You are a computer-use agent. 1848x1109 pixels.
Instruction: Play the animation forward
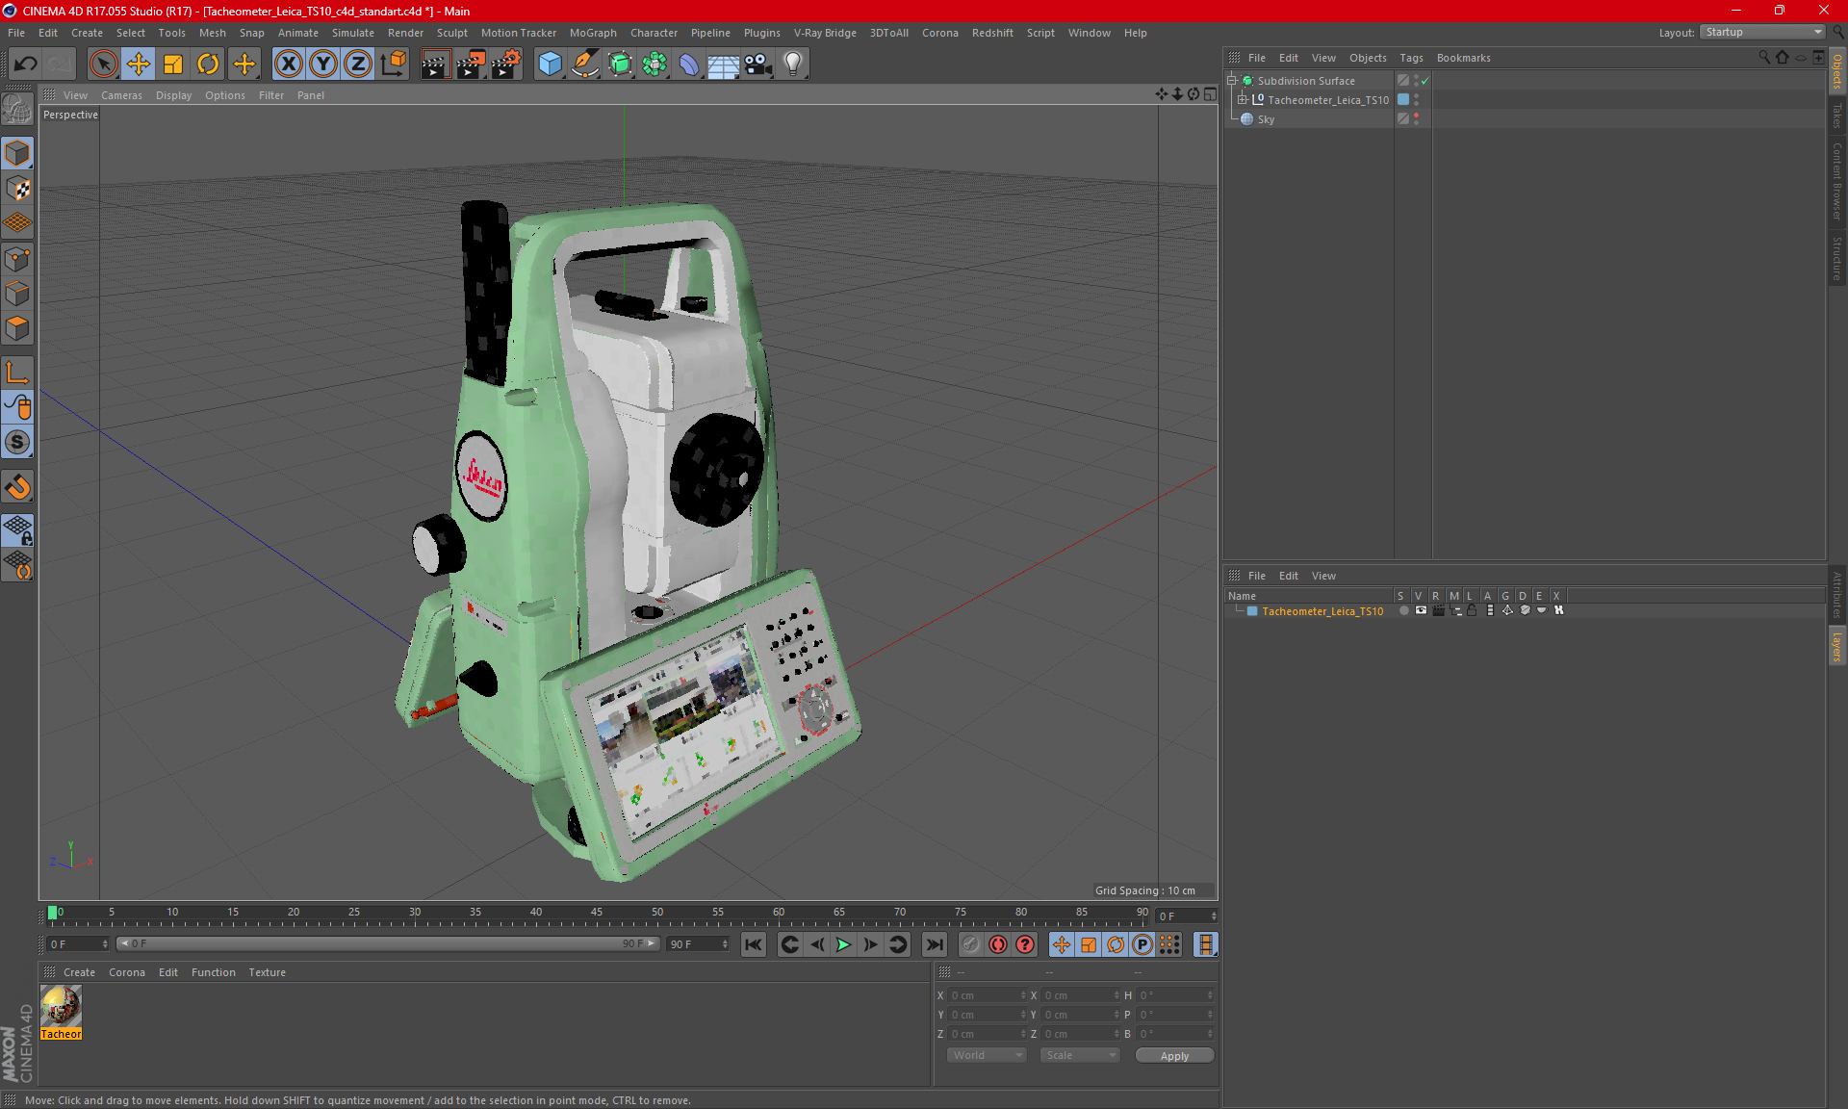click(x=843, y=944)
